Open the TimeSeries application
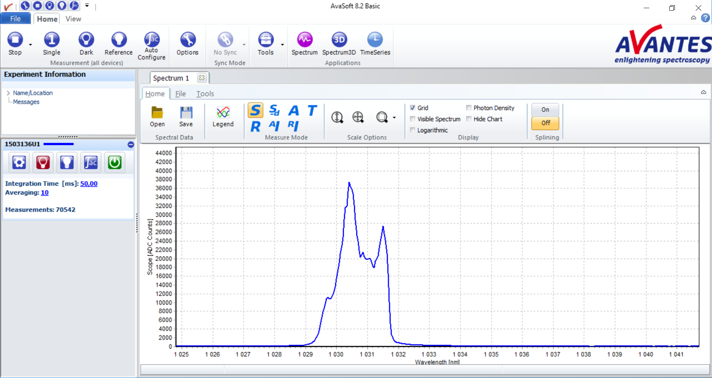The height and width of the screenshot is (378, 712). coord(375,40)
